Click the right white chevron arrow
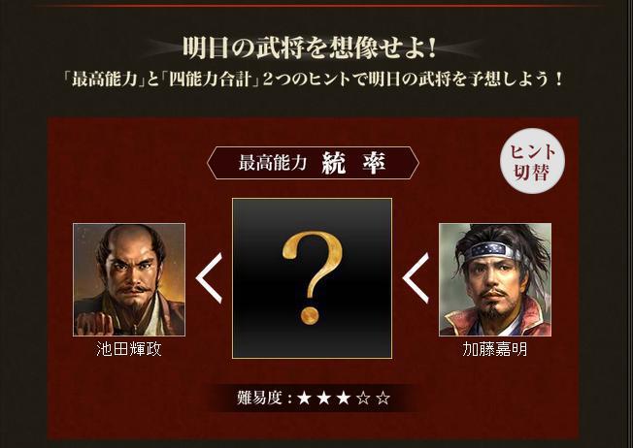Screen dimensions: 633x448 tap(416, 278)
